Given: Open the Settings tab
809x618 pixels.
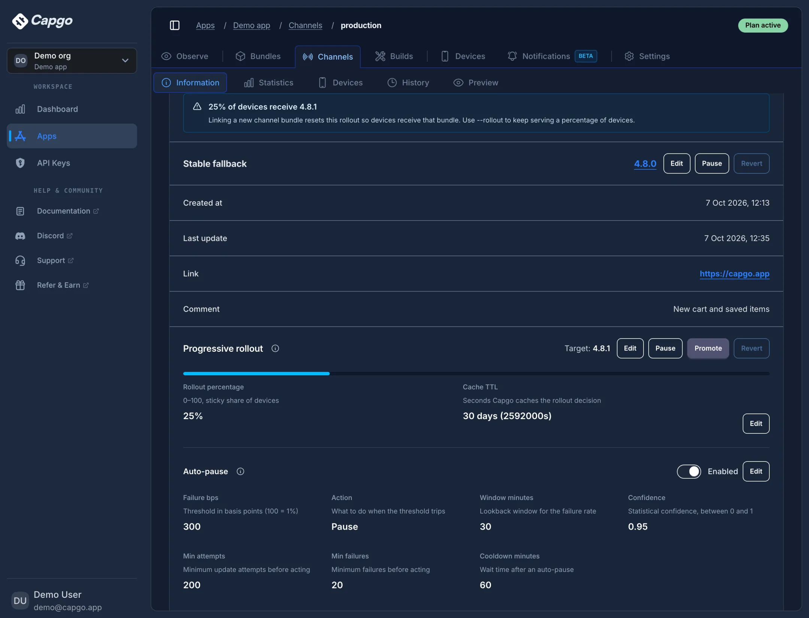Looking at the screenshot, I should pos(647,56).
